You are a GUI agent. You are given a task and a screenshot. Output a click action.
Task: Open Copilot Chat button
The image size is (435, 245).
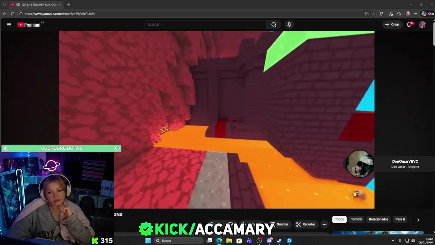tap(428, 14)
